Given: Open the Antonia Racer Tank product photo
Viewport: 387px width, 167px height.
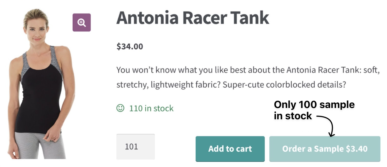Looking at the screenshot, I should (41, 85).
